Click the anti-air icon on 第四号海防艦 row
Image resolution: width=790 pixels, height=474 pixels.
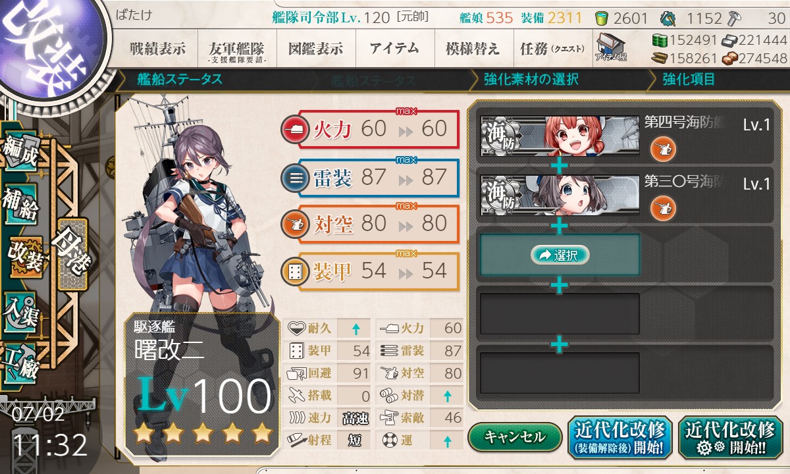(x=663, y=149)
